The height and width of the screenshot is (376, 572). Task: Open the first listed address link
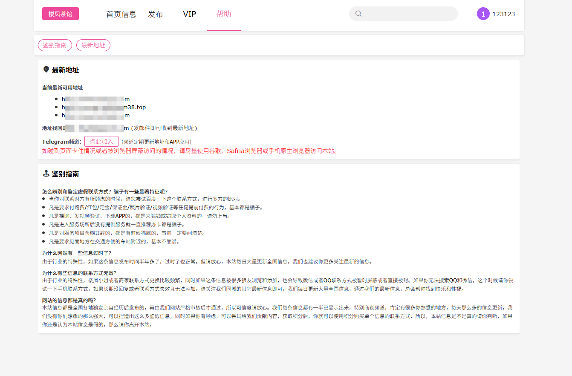coord(95,99)
